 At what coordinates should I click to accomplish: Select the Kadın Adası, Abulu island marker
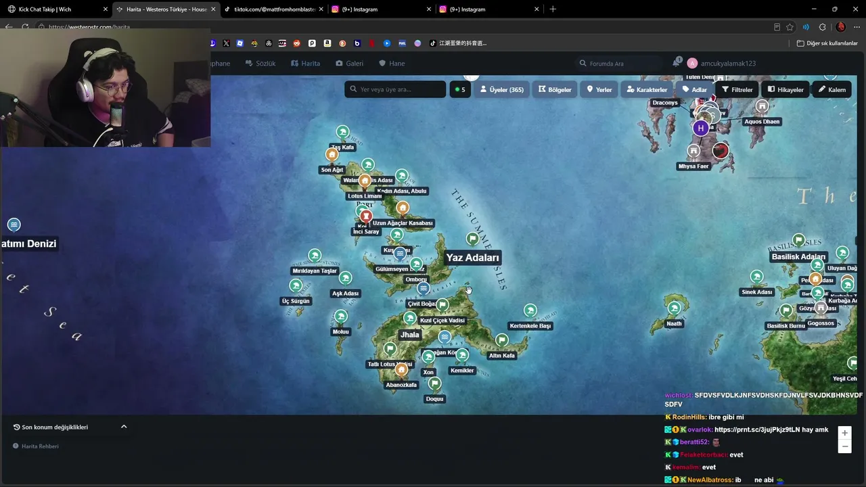[x=402, y=177]
